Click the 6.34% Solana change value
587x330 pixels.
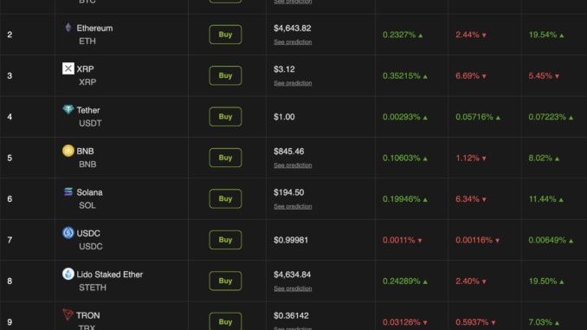point(468,199)
